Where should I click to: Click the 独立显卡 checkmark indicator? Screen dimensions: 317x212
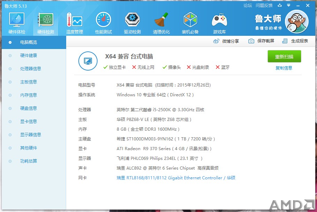(x=114, y=67)
